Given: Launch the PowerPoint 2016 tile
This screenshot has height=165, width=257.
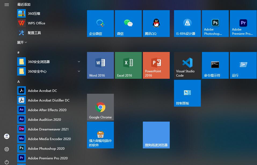Looking at the screenshot, I should (x=156, y=65).
